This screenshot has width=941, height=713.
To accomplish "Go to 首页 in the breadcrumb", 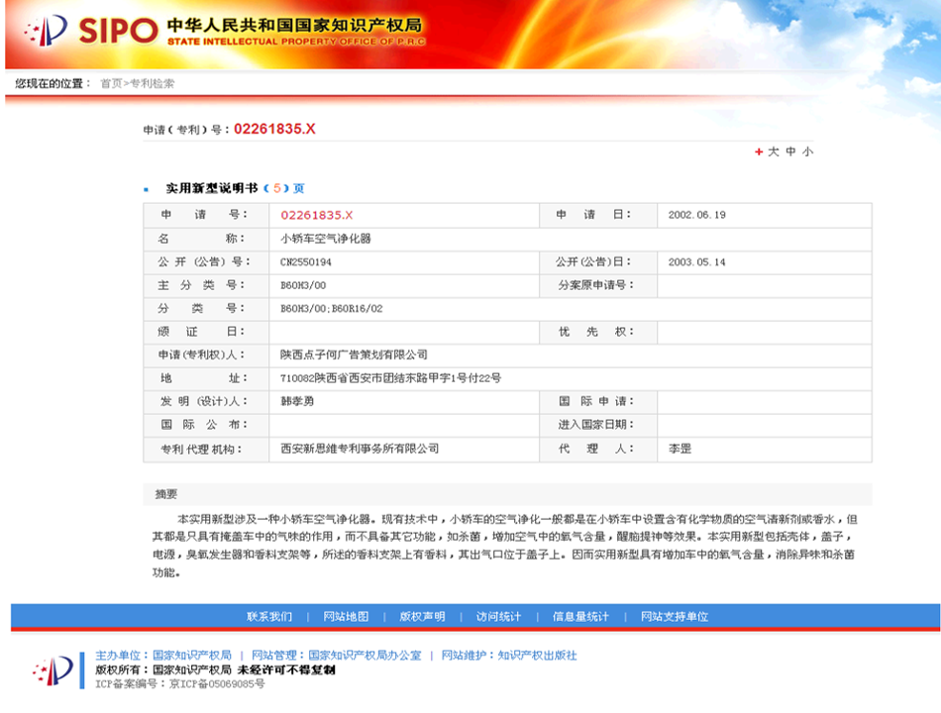I will tap(111, 83).
